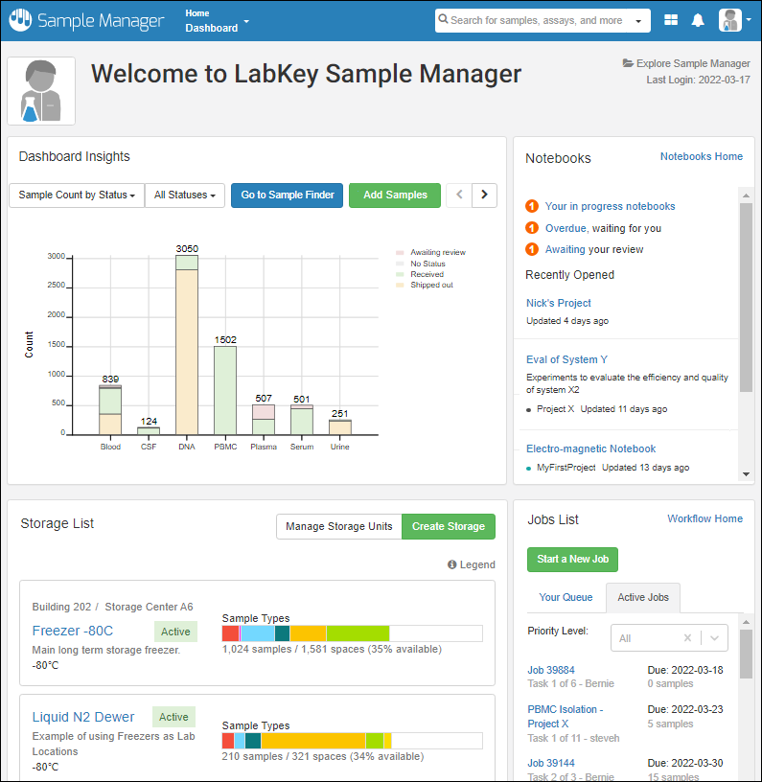Open the user avatar menu
Screen dimensions: 762x782
click(x=734, y=20)
